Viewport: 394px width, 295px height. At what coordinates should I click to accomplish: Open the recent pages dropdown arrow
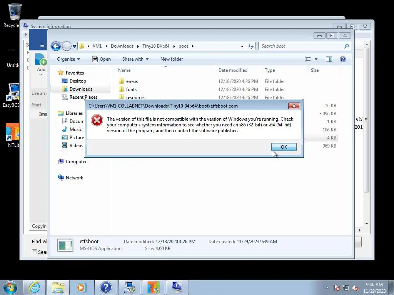(x=74, y=46)
